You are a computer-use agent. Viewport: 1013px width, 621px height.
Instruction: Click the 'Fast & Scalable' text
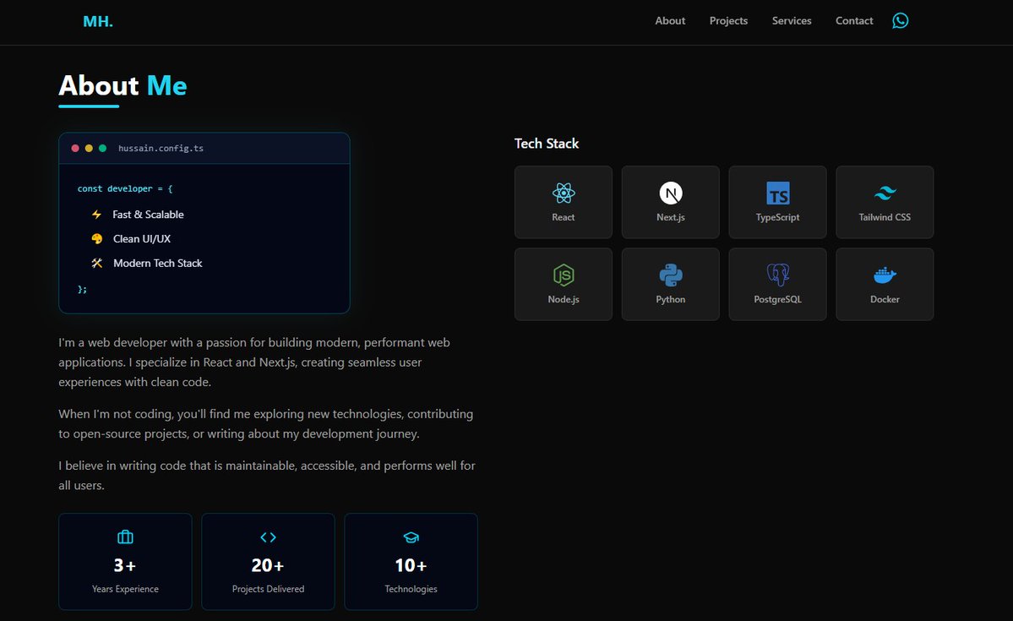(148, 214)
